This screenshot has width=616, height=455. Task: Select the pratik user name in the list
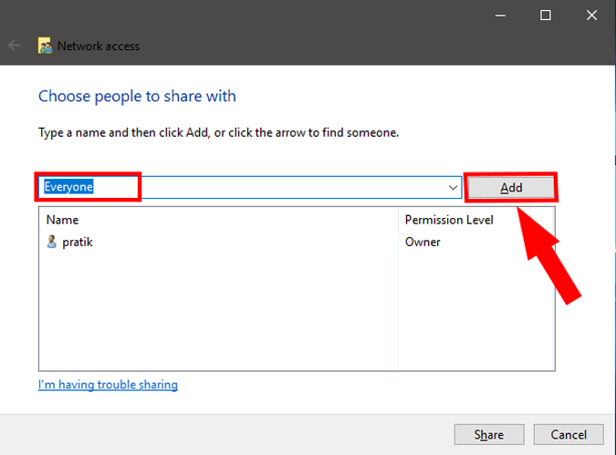click(78, 243)
